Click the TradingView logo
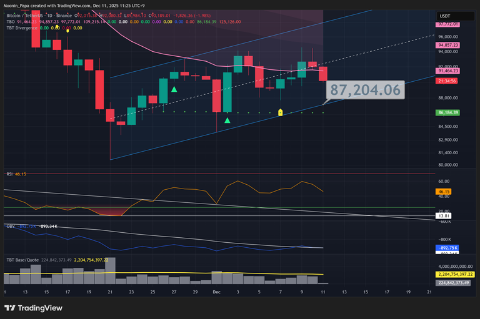 pos(35,308)
